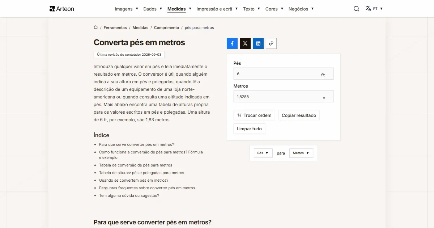The width and height of the screenshot is (434, 228).
Task: Expand the Impressão e ecrã menu arrow
Action: coord(237,9)
